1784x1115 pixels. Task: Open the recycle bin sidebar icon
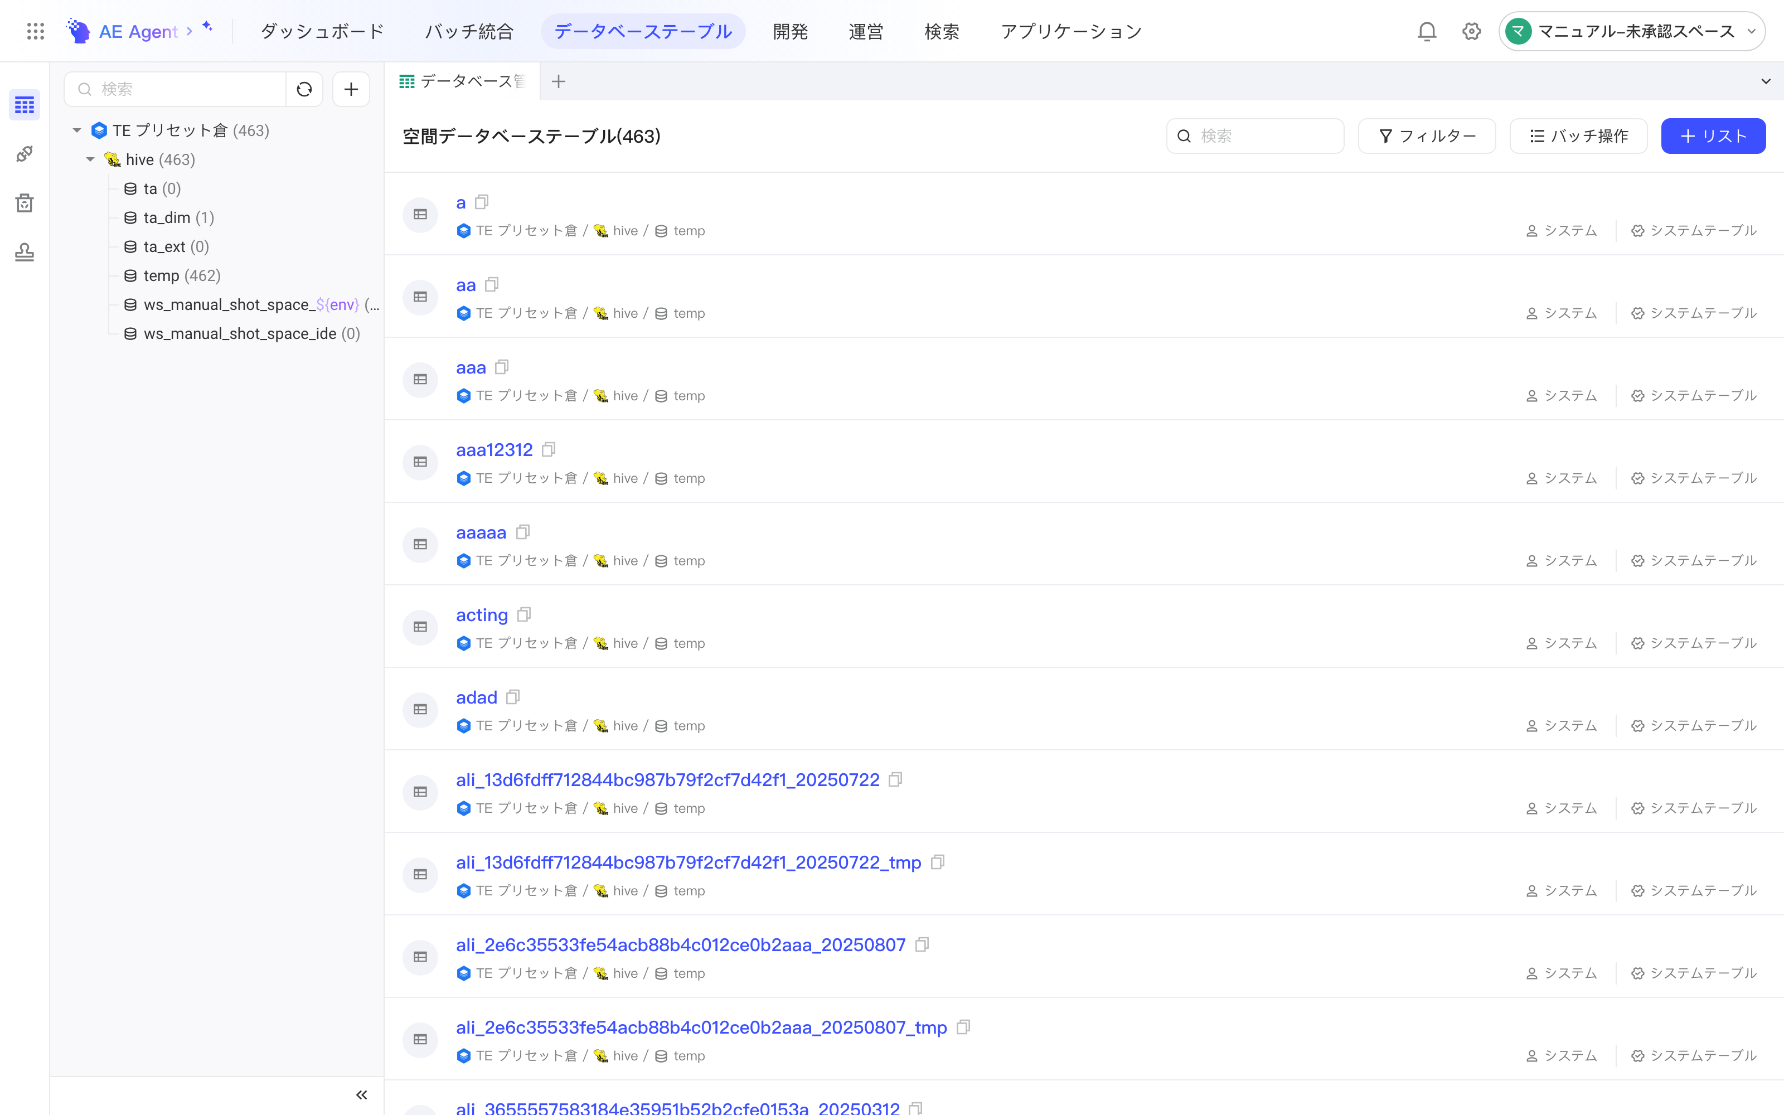point(25,203)
